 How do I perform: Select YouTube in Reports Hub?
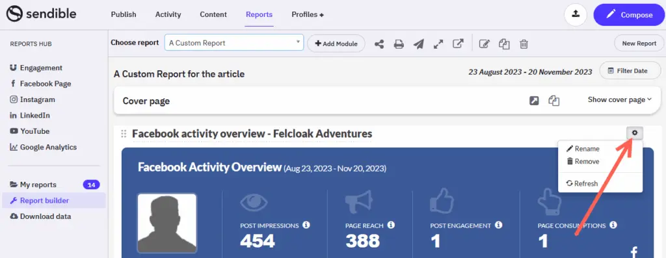click(29, 131)
